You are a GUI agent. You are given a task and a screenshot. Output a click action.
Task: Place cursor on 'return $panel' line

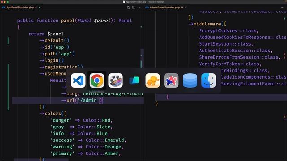click(46, 34)
